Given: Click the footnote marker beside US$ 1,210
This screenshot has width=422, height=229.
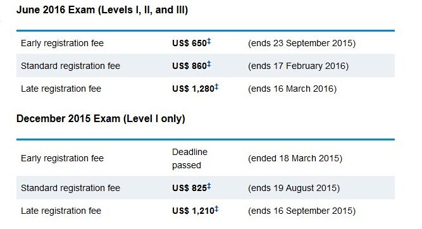Looking at the screenshot, I should point(216,209).
